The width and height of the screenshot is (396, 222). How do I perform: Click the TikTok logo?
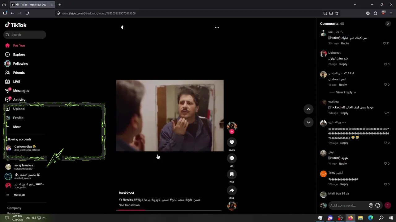(x=15, y=25)
